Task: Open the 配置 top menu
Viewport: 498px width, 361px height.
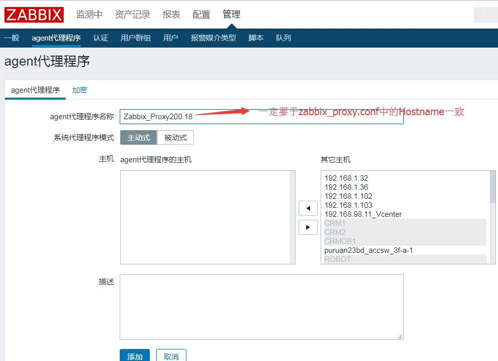Action: click(x=201, y=15)
